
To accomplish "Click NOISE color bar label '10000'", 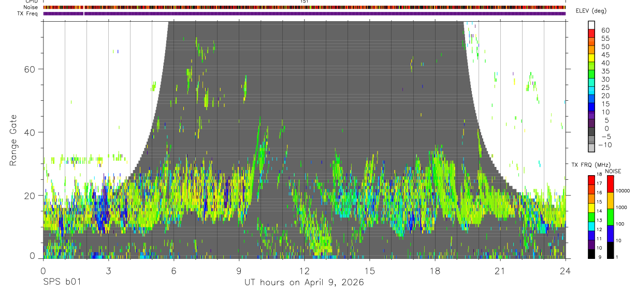I will coord(622,191).
